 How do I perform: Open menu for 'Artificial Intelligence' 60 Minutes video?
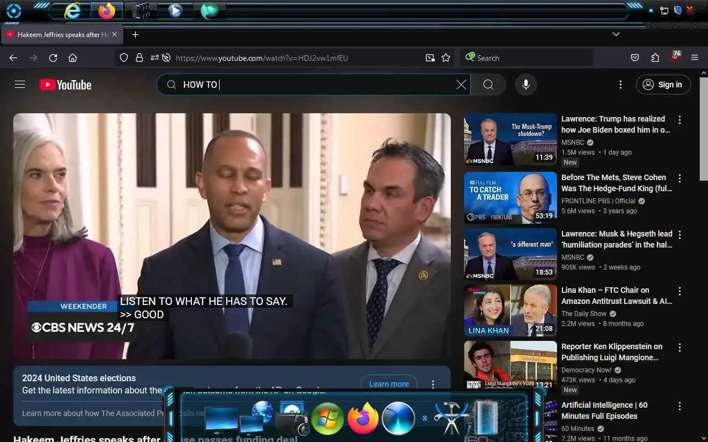click(680, 406)
